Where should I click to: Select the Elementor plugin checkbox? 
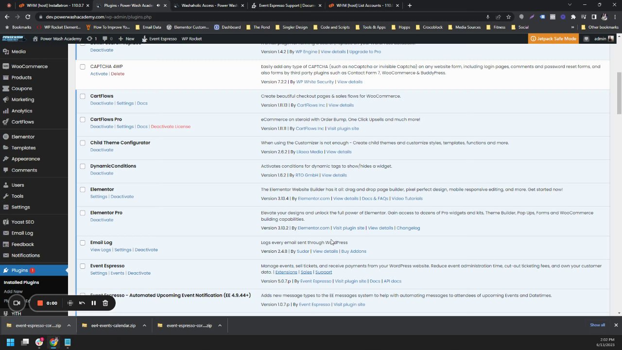click(x=83, y=190)
